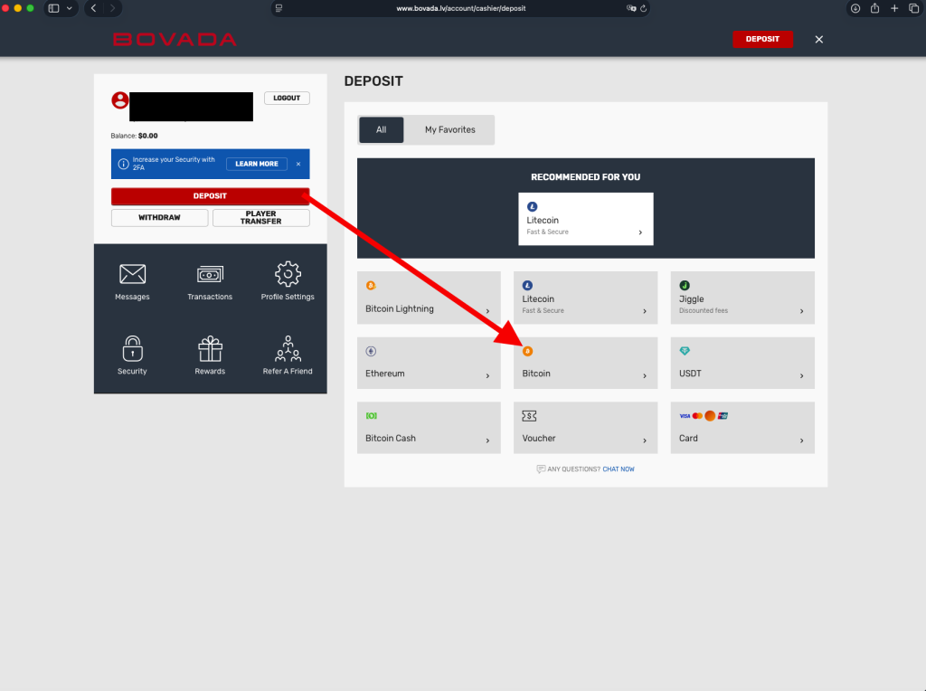
Task: Close the cashier with the X icon
Action: click(818, 40)
